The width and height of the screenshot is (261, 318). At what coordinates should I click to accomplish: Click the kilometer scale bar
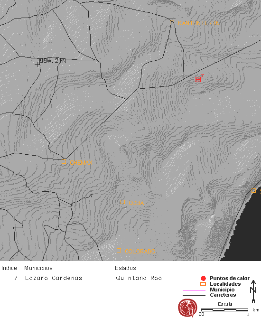coord(224,310)
